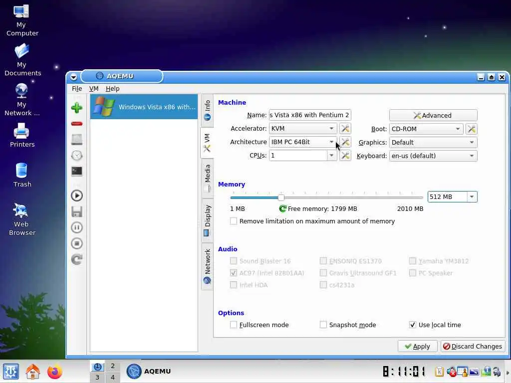Click the Apply button
511x383 pixels.
point(418,347)
